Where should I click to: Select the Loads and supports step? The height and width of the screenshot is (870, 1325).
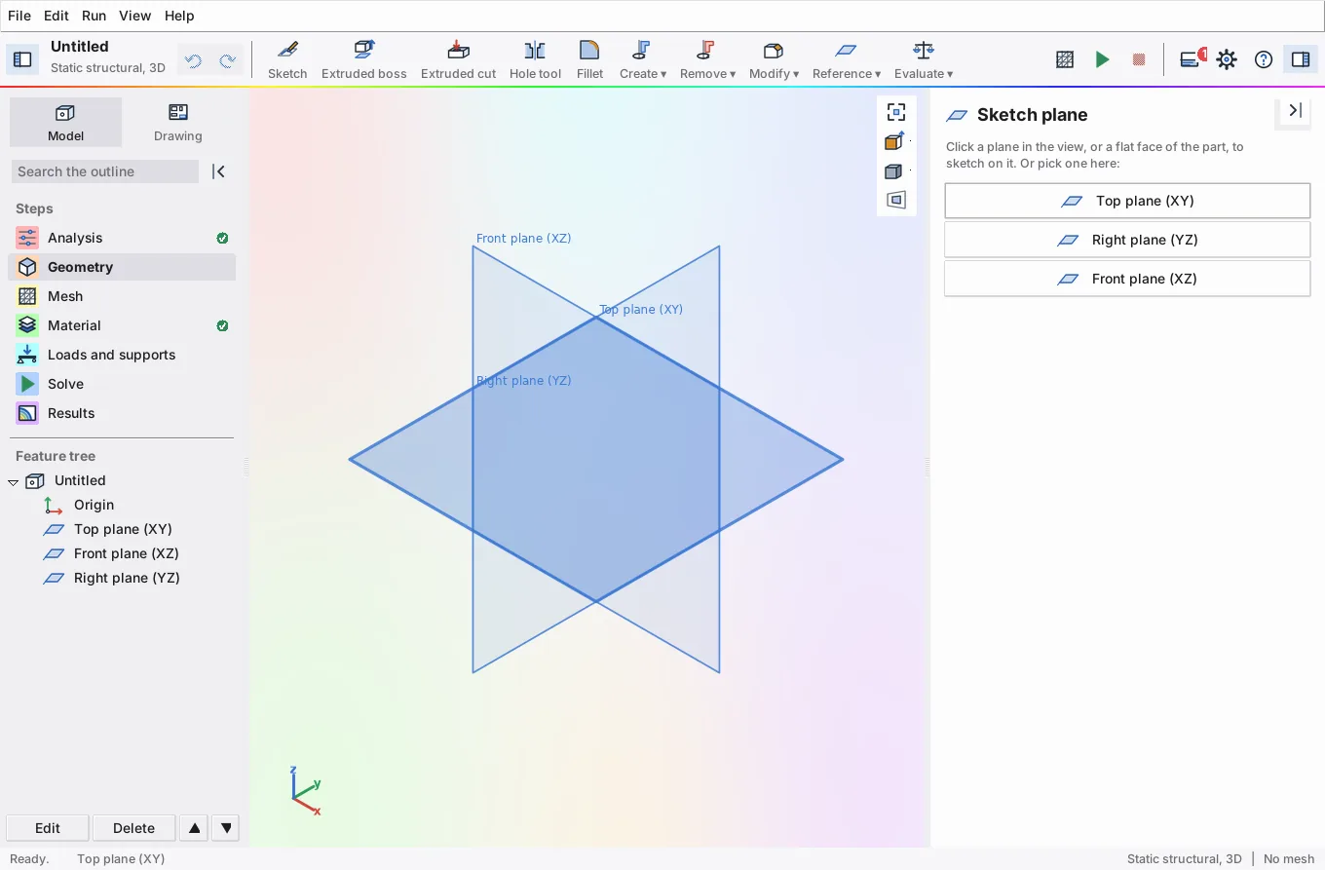pos(122,355)
